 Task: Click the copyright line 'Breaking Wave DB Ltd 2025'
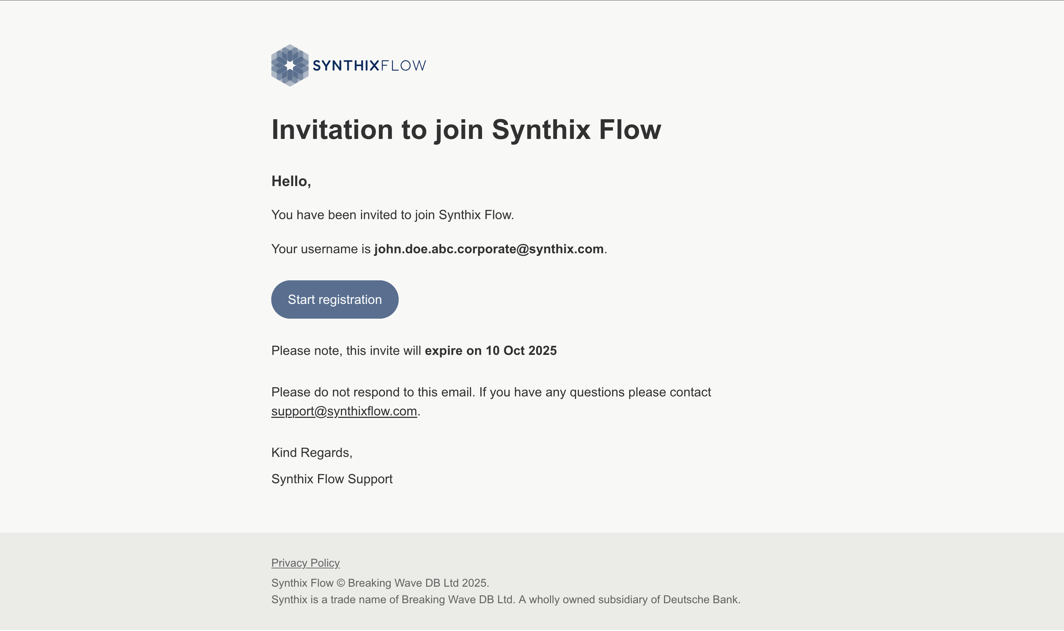[380, 583]
